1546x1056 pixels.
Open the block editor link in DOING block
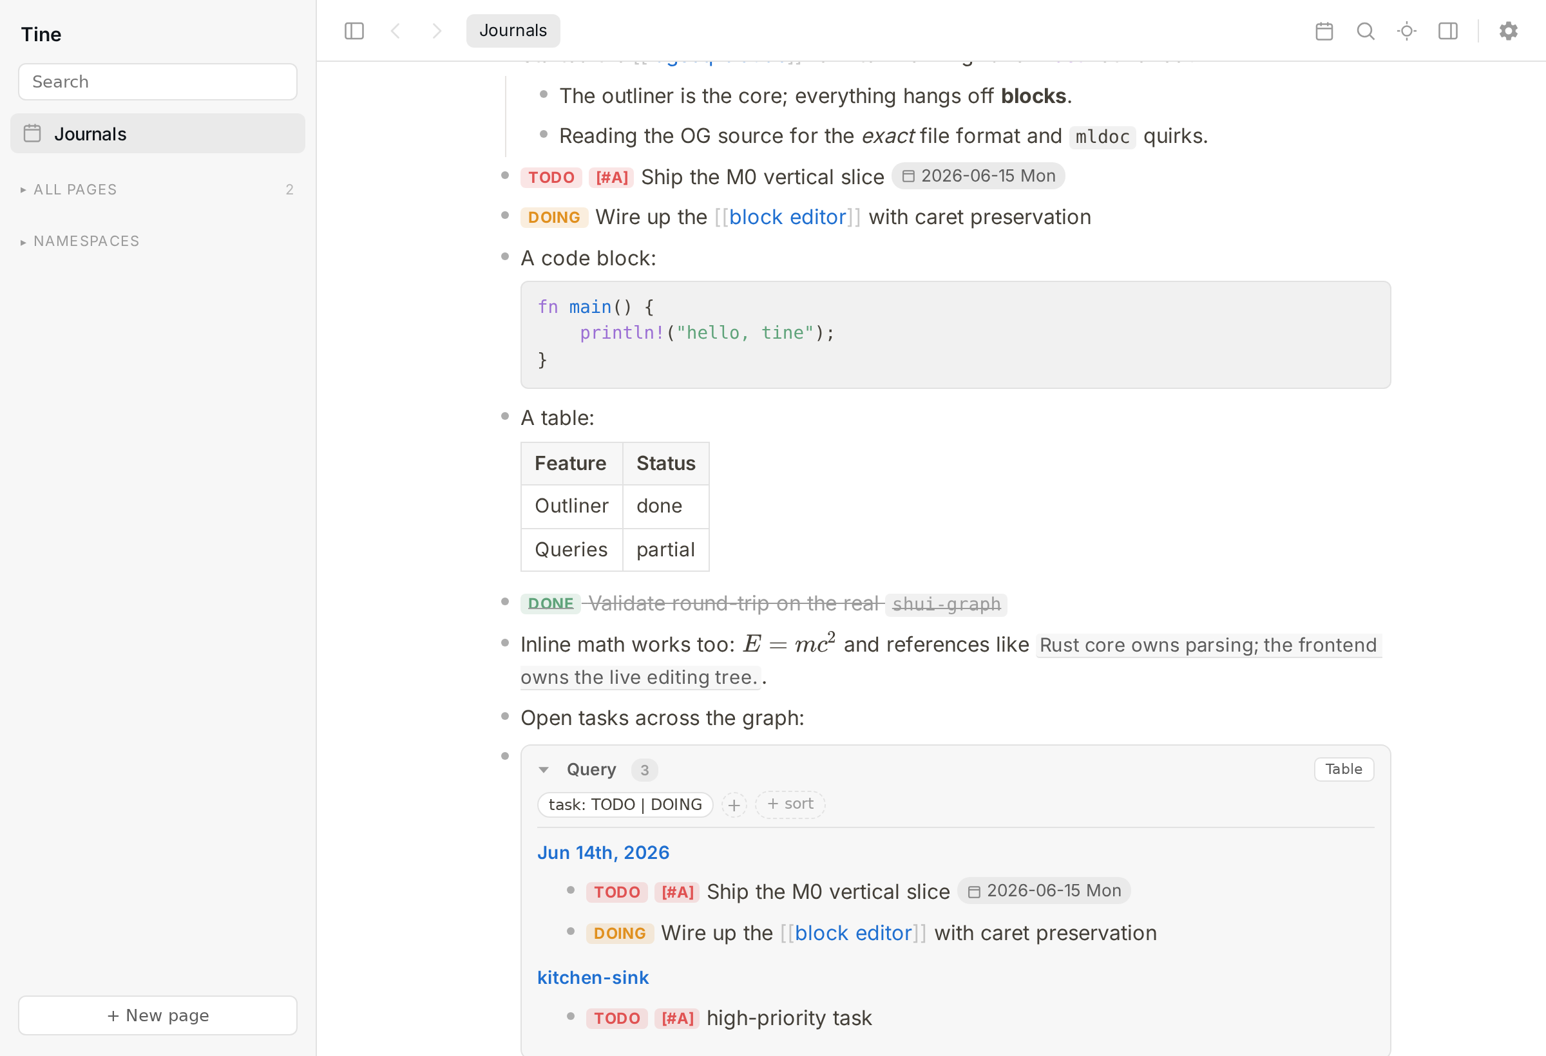tap(788, 218)
